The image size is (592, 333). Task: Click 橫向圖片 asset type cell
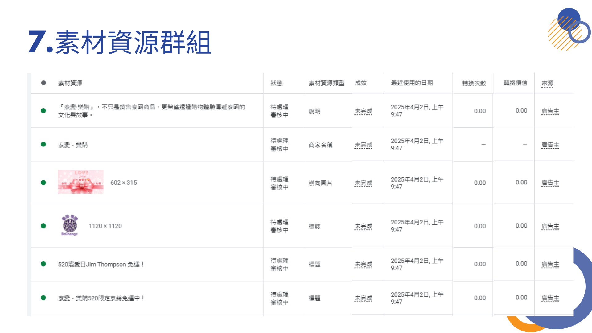pyautogui.click(x=320, y=183)
